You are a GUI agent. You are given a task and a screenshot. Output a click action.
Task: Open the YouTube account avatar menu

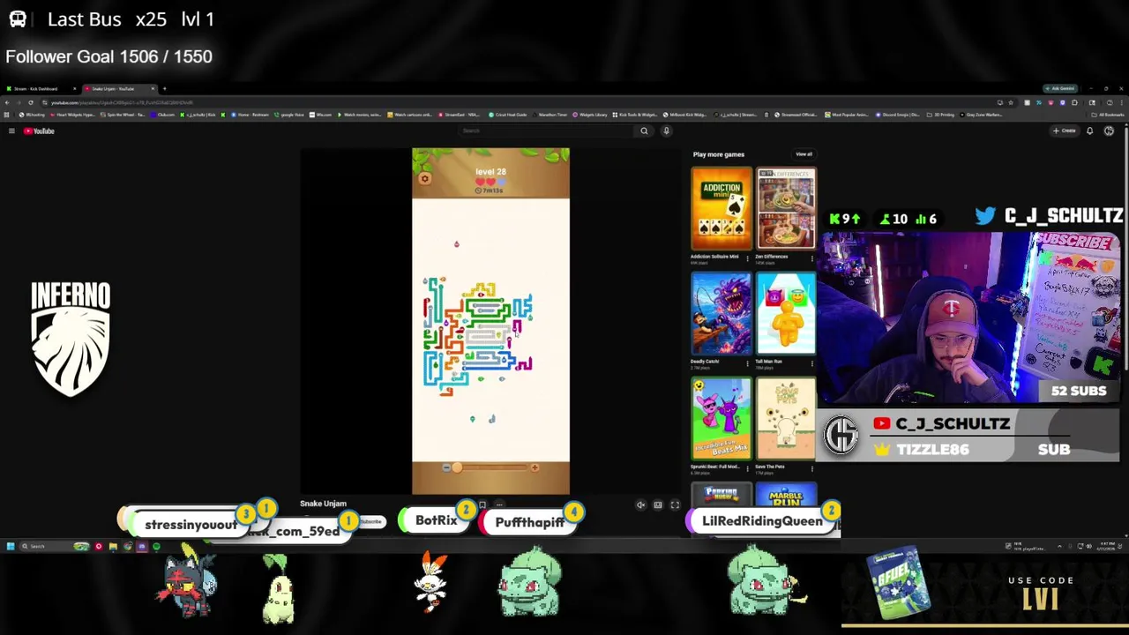click(x=1109, y=131)
